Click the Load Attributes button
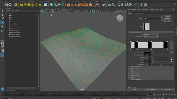Screen dimensions: 177x99 [x=151, y=90]
